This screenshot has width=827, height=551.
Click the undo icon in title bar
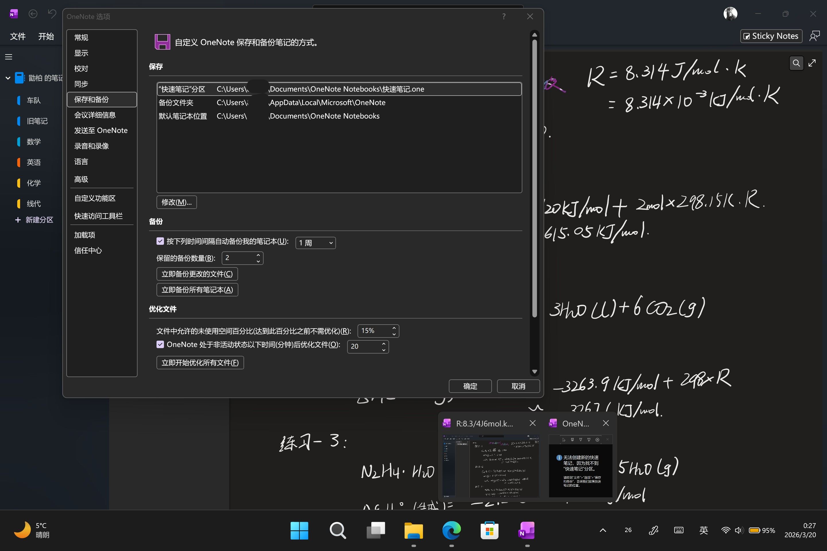52,14
